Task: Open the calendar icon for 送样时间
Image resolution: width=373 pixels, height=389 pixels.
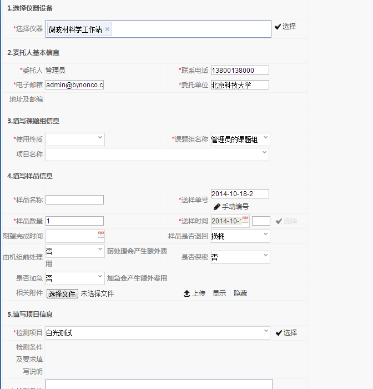Action: point(245,220)
